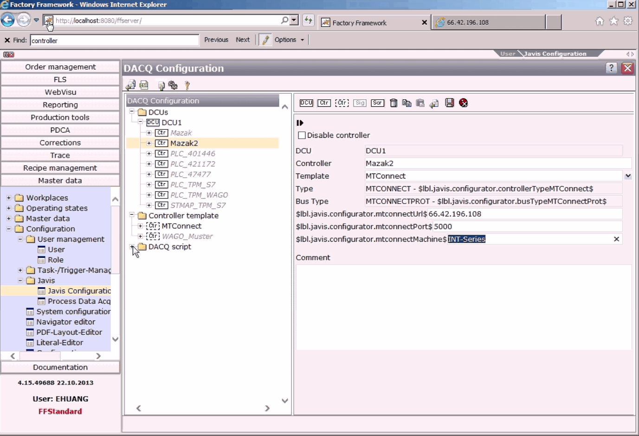639x436 pixels.
Task: Click the Next find button
Action: click(242, 40)
